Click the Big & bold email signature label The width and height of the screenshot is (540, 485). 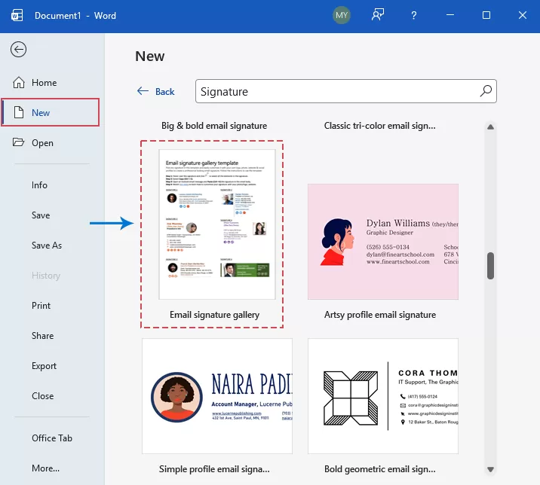(x=214, y=126)
